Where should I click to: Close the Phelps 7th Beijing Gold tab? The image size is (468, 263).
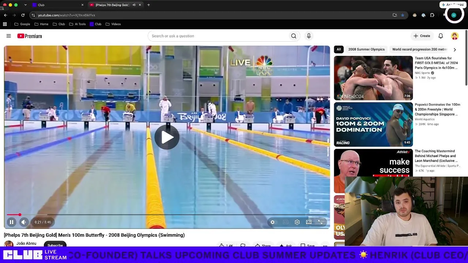pyautogui.click(x=140, y=5)
